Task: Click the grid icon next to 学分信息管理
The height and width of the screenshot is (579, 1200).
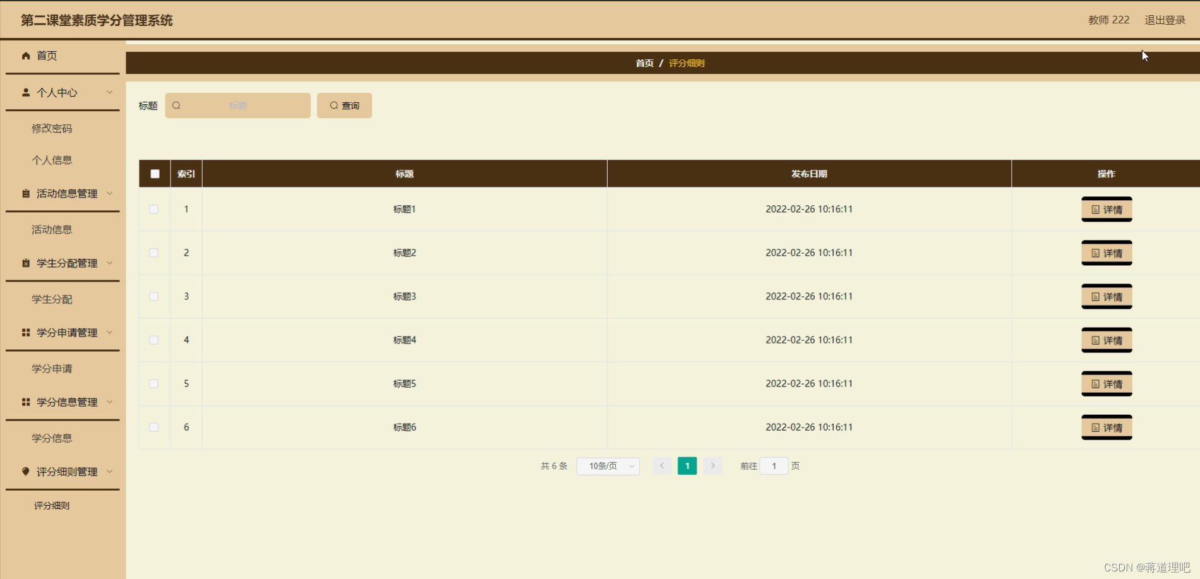Action: (x=25, y=402)
